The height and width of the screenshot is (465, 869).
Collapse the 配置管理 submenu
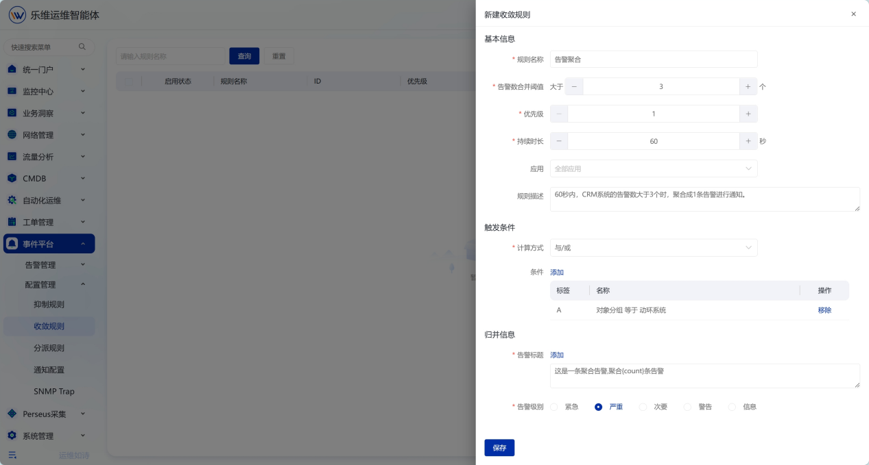point(83,284)
